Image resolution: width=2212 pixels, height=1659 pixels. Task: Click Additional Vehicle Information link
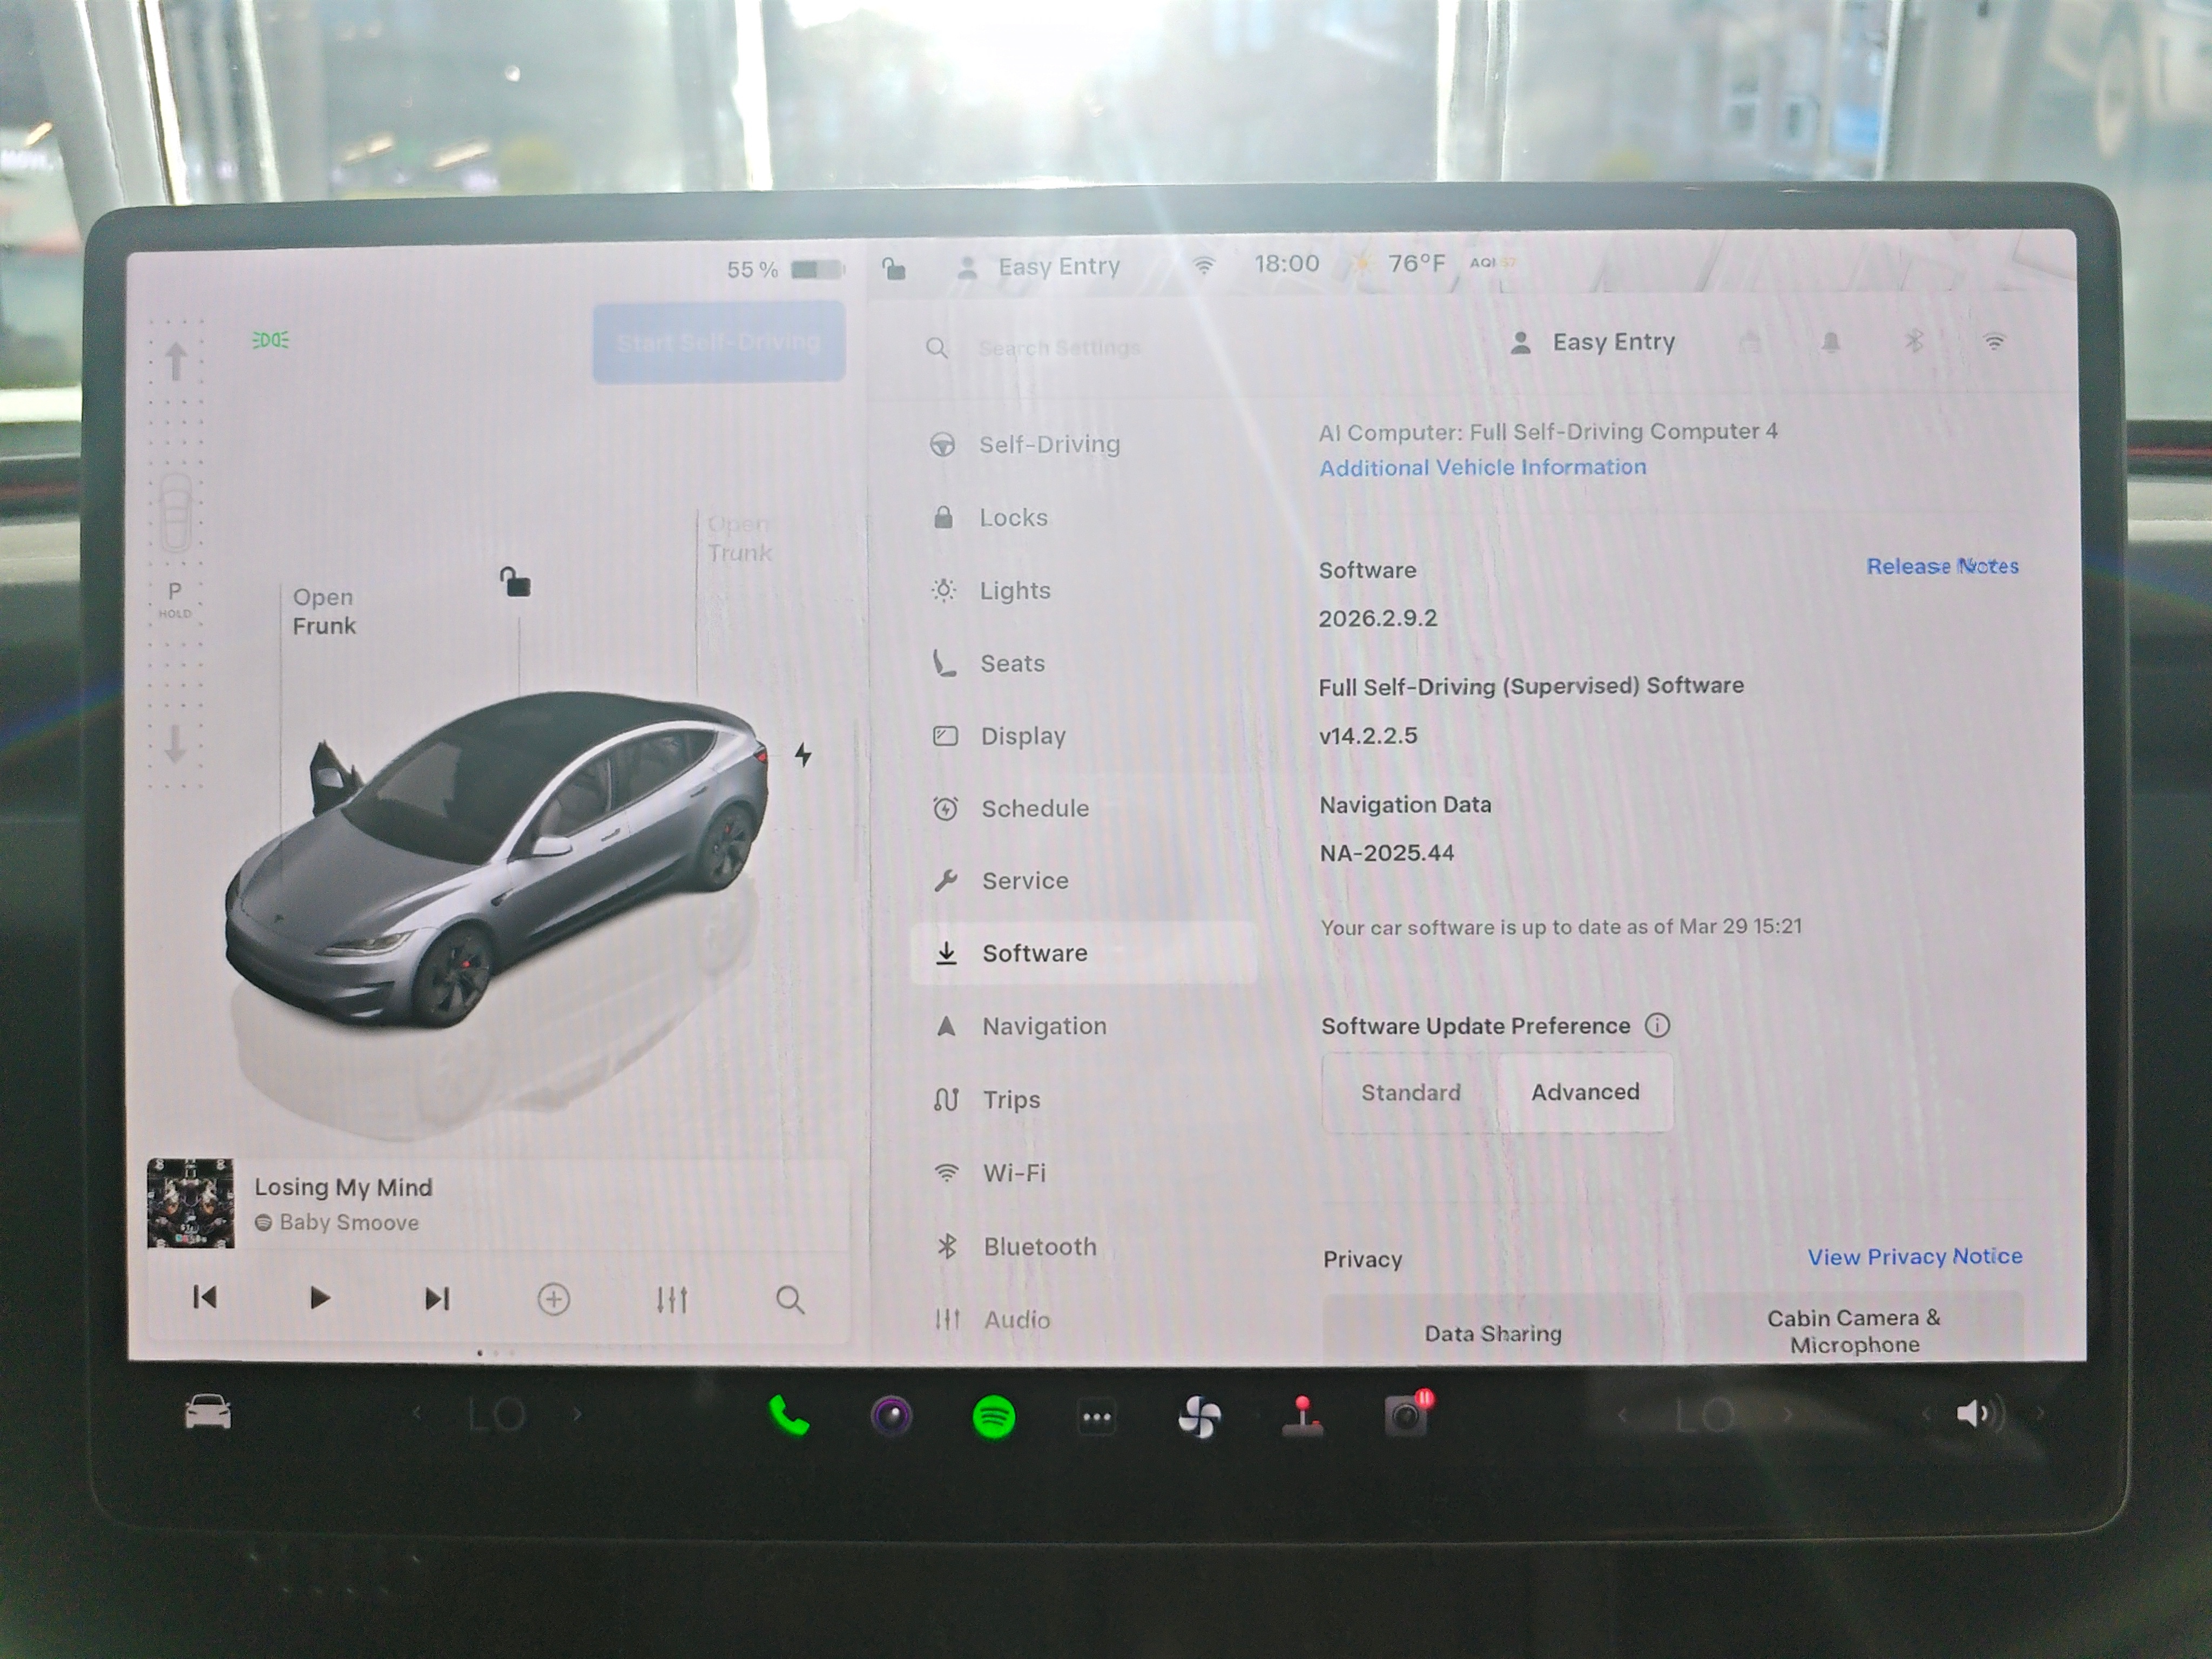[x=1482, y=467]
